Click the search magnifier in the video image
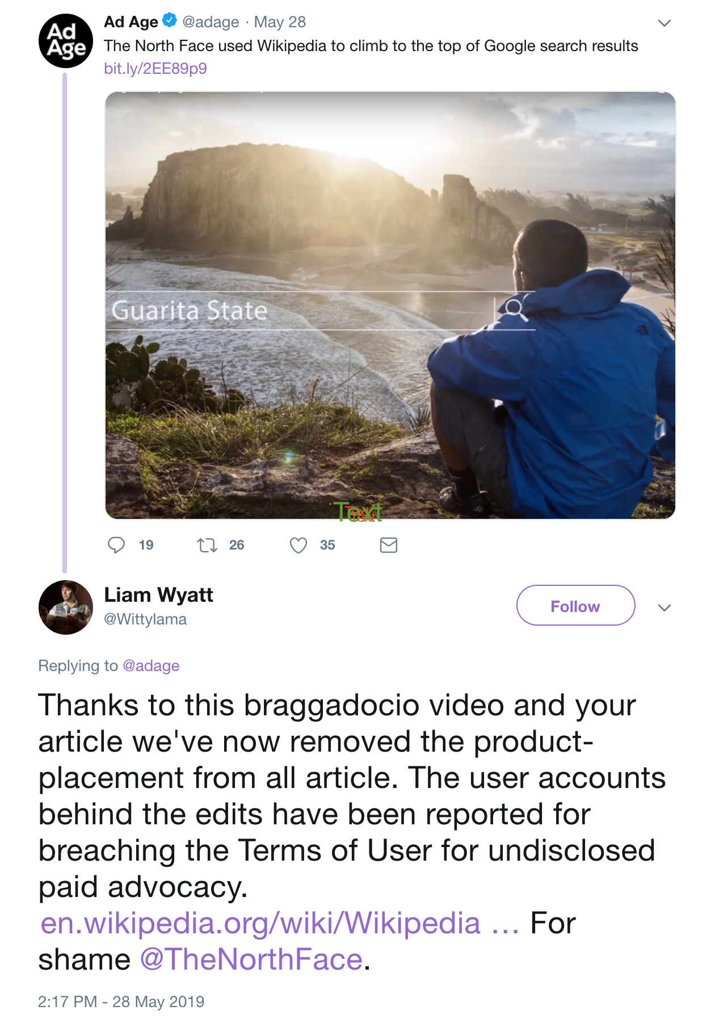Image resolution: width=715 pixels, height=1023 pixels. click(514, 309)
